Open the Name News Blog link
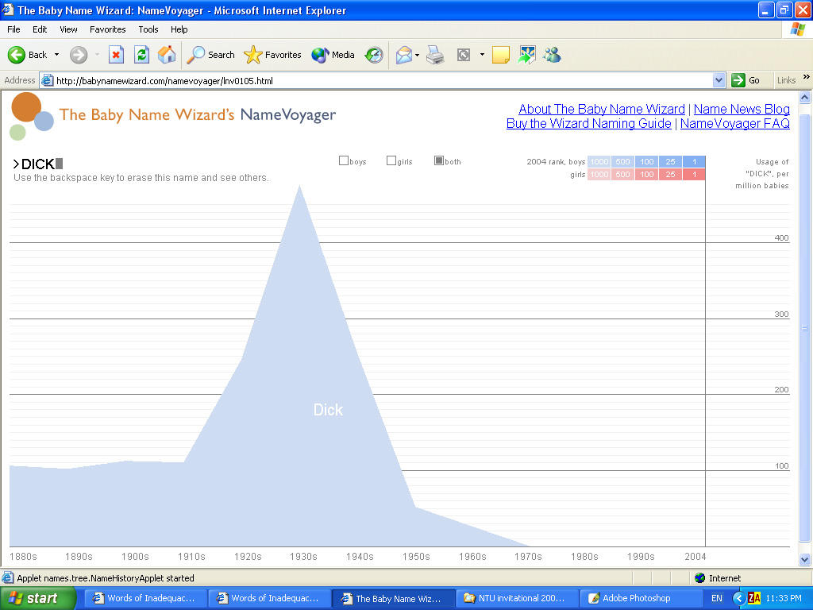 point(742,109)
